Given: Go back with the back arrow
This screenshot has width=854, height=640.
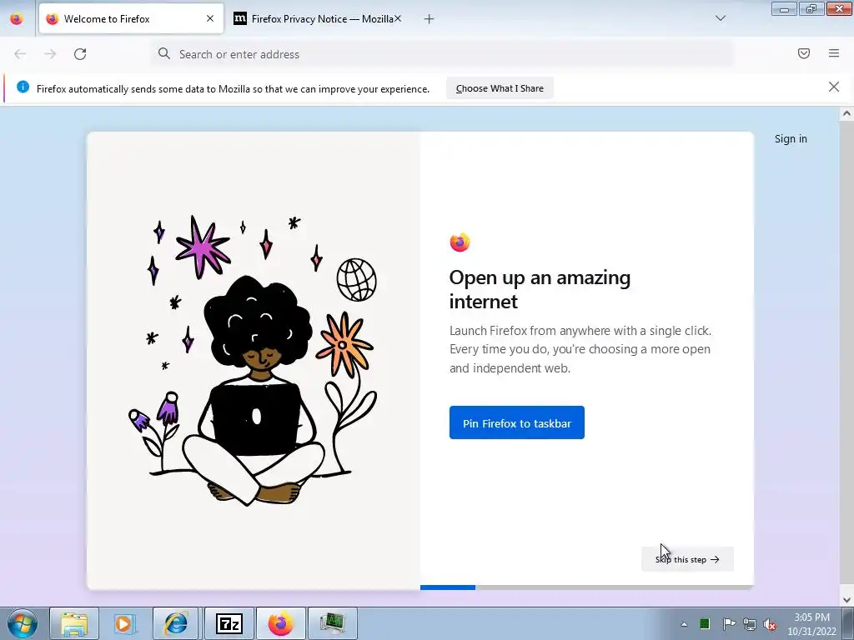Looking at the screenshot, I should click(x=20, y=54).
